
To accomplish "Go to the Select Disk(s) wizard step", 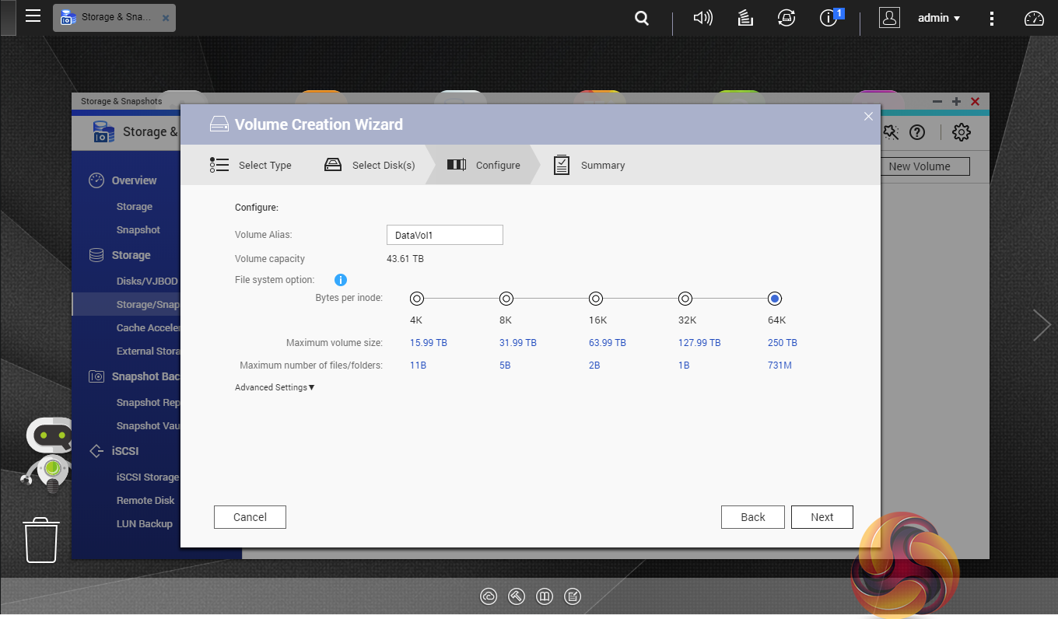I will pyautogui.click(x=370, y=165).
